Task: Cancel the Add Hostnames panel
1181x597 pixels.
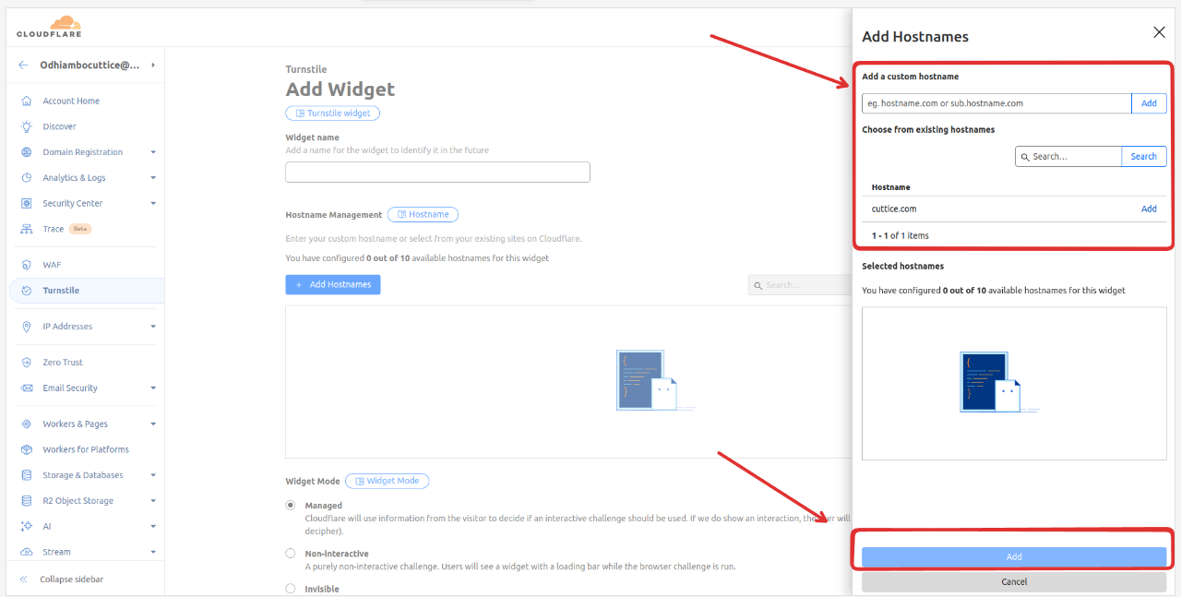Action: (1014, 582)
